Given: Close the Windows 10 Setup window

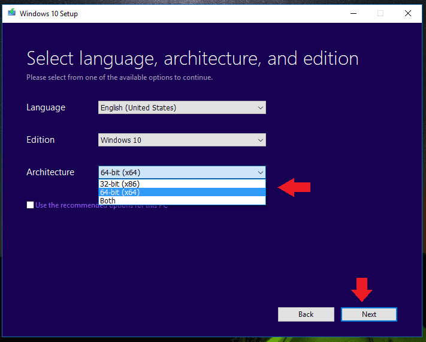Looking at the screenshot, I should tap(408, 13).
